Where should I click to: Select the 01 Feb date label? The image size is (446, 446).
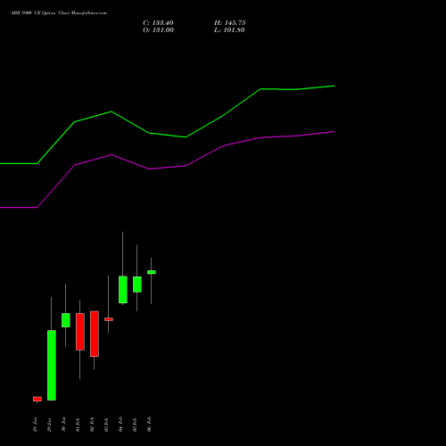click(x=78, y=425)
